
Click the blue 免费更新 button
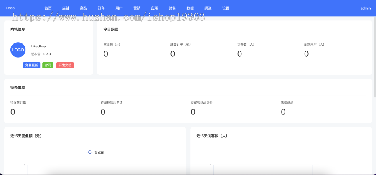pos(31,65)
